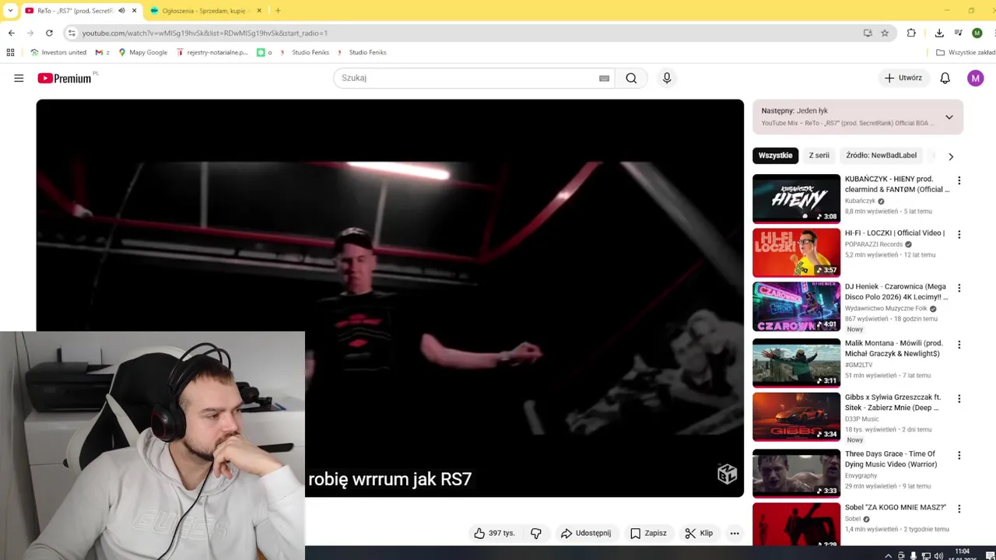Open rejestry-notarialne bookmark
The image size is (996, 560).
(212, 52)
